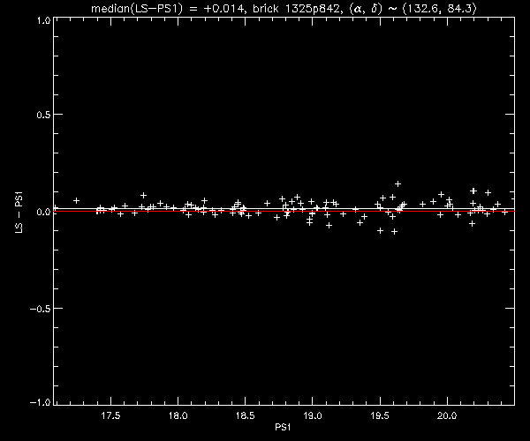
Task: Click the brick 1325p842 text in title
Action: click(x=296, y=9)
